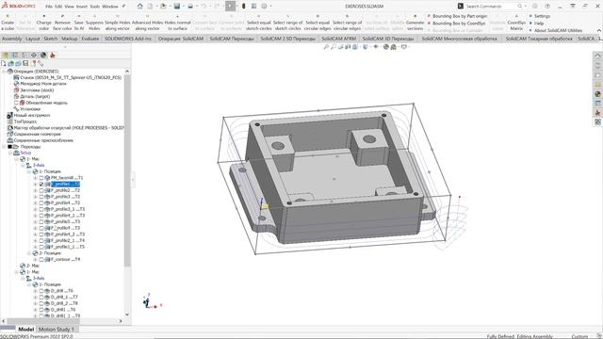Click the CoordSys Matrix tool
Image resolution: width=603 pixels, height=339 pixels.
(516, 24)
